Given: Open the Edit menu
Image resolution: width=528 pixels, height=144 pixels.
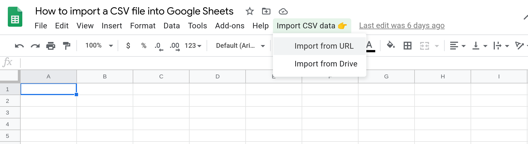Looking at the screenshot, I should point(62,26).
